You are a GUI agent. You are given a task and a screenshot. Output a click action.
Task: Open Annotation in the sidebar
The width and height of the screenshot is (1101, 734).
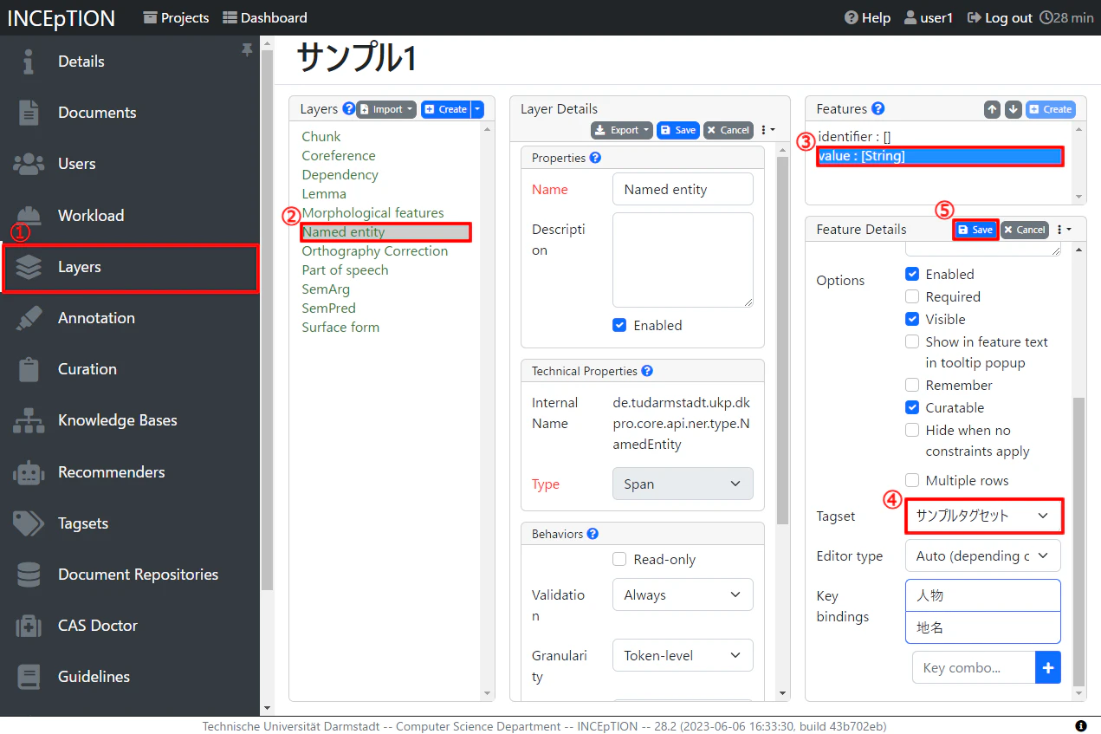coord(130,318)
